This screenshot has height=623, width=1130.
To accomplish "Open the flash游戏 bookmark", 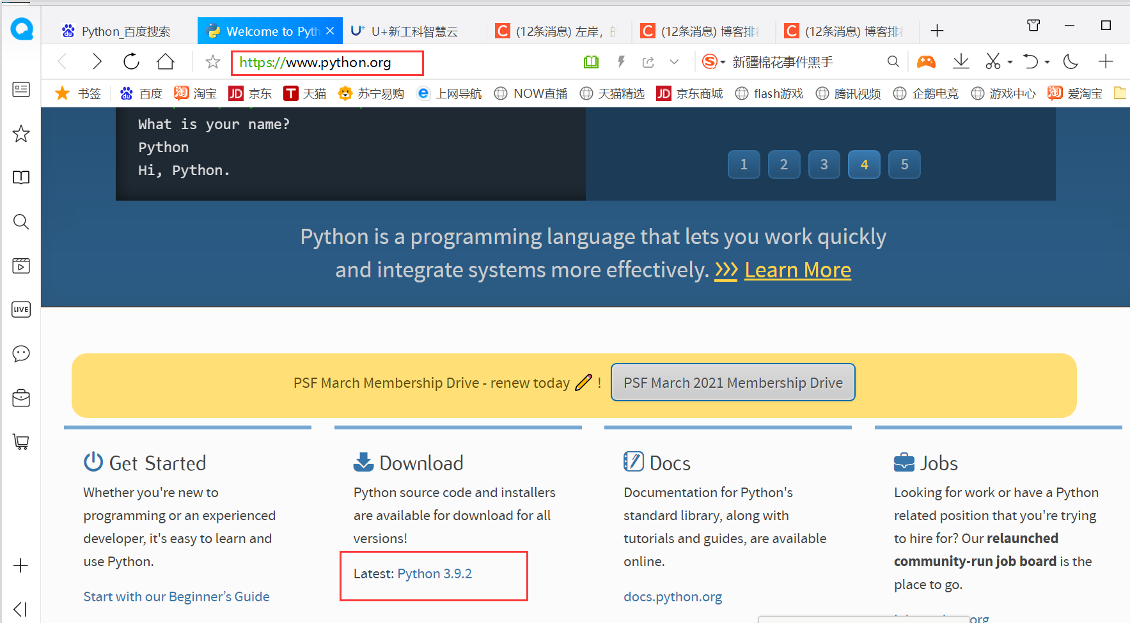I will click(x=769, y=93).
